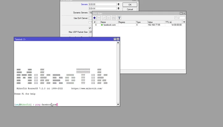Close the DNS Static window
This screenshot has height=127, width=223.
[184, 13]
